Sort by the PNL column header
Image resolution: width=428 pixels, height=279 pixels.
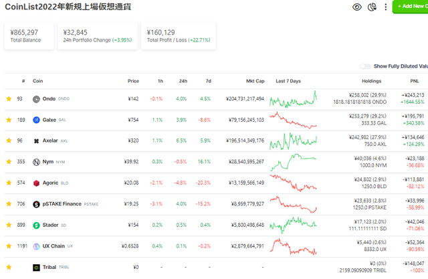click(415, 81)
